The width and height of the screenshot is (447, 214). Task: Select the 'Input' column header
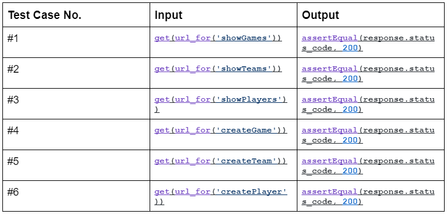click(x=223, y=15)
